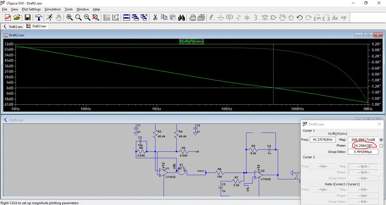
Task: Select the component gate icon
Action: pos(273,17)
